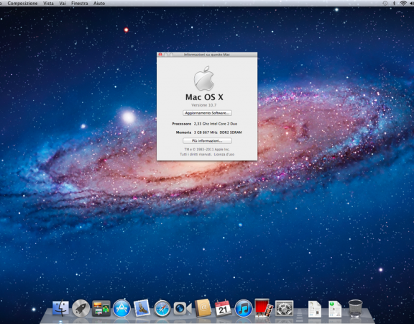Click the Mac OS X heading
The width and height of the screenshot is (414, 324).
[204, 97]
